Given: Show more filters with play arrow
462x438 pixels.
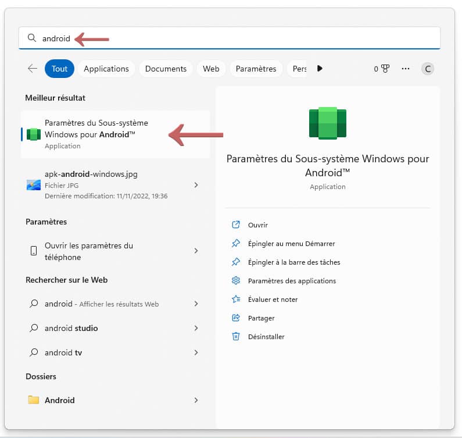Looking at the screenshot, I should pyautogui.click(x=320, y=69).
